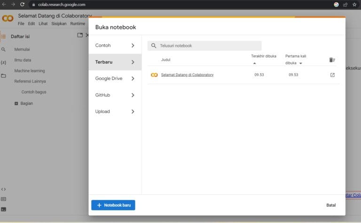The image size is (361, 223).
Task: Open the Upload tab
Action: [115, 111]
